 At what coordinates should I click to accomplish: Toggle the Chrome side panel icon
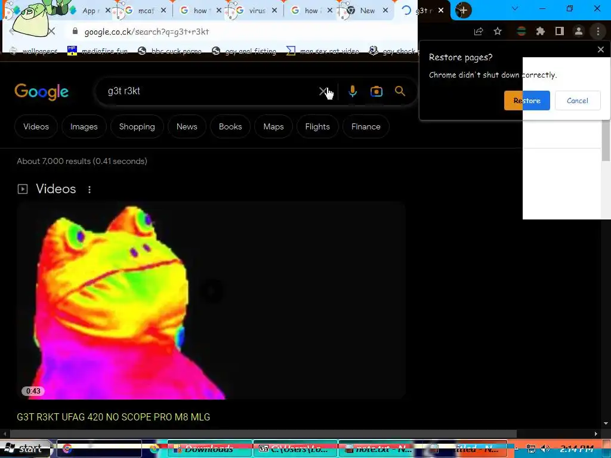coord(560,32)
